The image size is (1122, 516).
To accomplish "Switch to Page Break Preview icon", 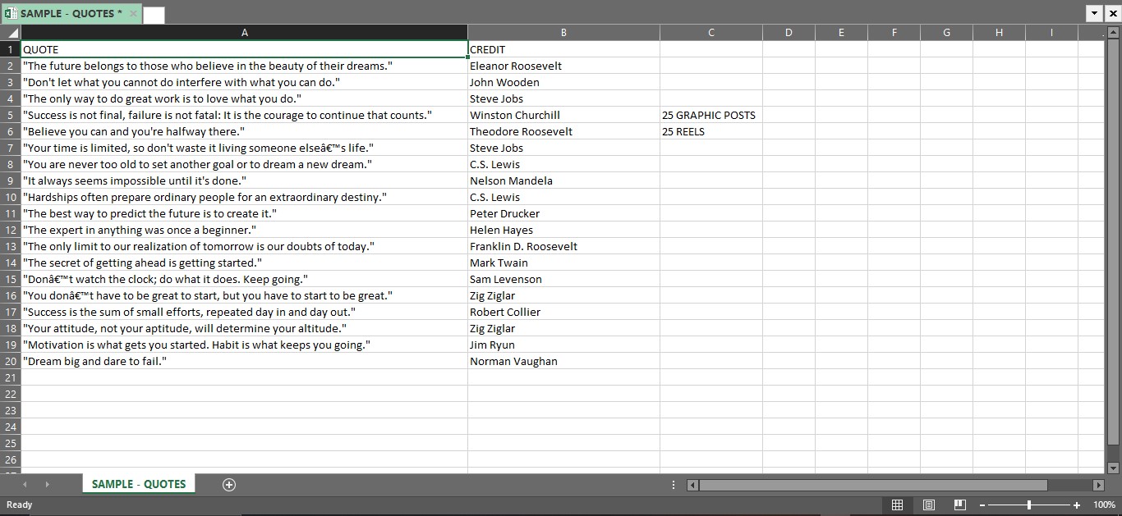I will coord(959,505).
